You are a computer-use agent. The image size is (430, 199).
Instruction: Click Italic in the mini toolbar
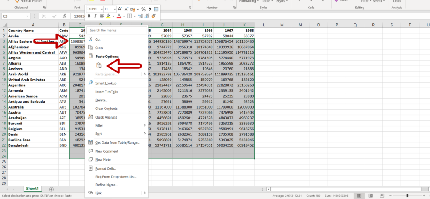95,16
